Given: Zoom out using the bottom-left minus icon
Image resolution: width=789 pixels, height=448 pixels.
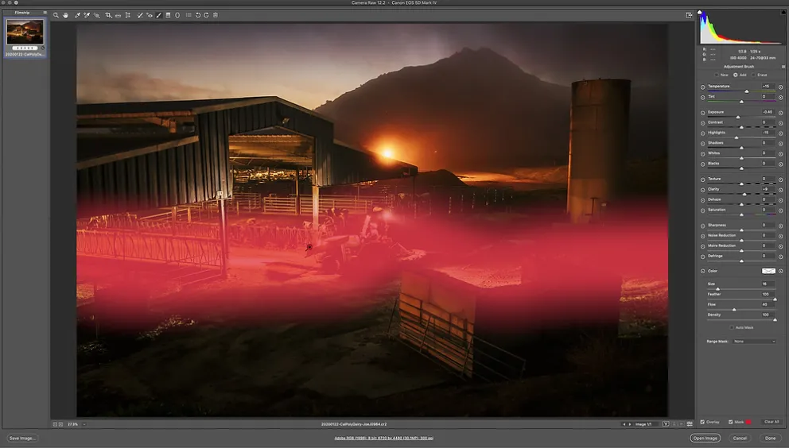Looking at the screenshot, I should 56,424.
